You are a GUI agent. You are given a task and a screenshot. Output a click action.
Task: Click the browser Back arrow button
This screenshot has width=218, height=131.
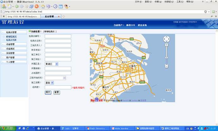[16, 6]
